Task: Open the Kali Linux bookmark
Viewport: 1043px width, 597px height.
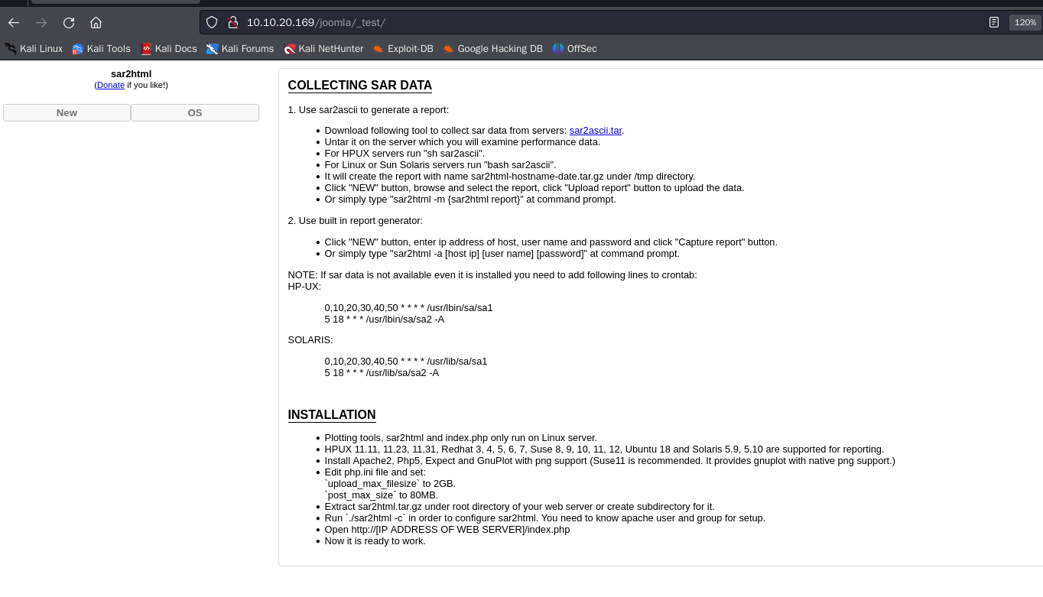Action: click(x=34, y=48)
